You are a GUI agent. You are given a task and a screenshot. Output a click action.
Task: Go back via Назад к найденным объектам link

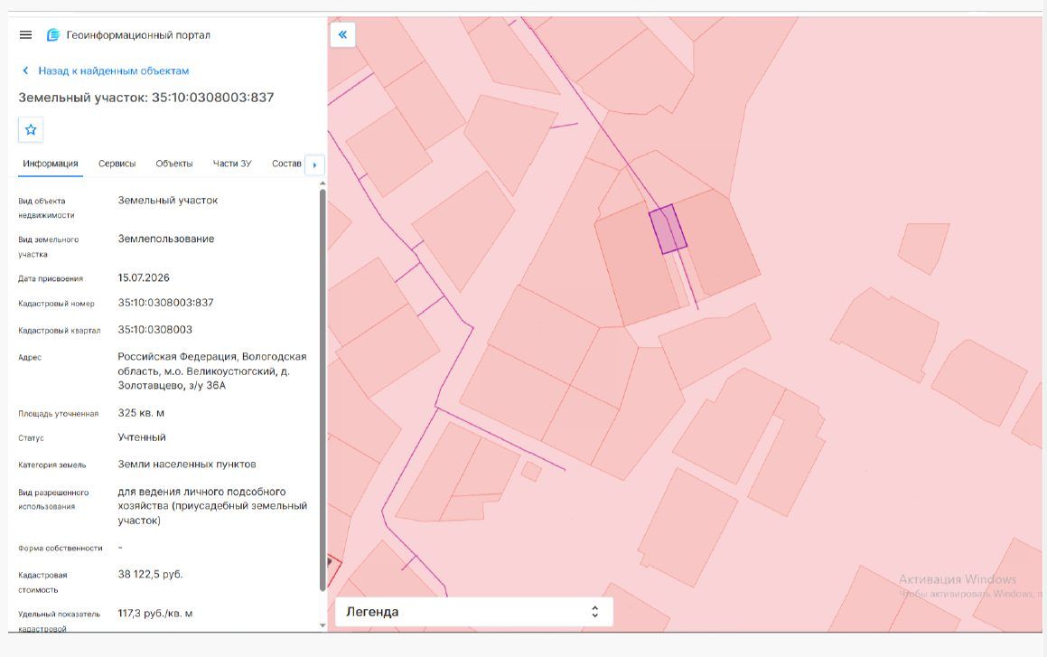(114, 70)
